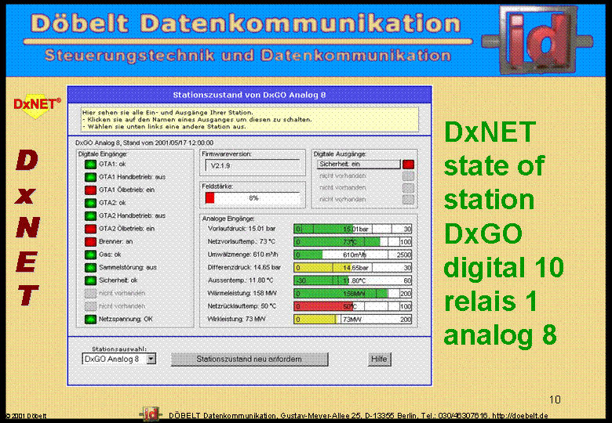Image resolution: width=612 pixels, height=423 pixels.
Task: Click the green GTA2: ok indicator
Action: click(90, 203)
